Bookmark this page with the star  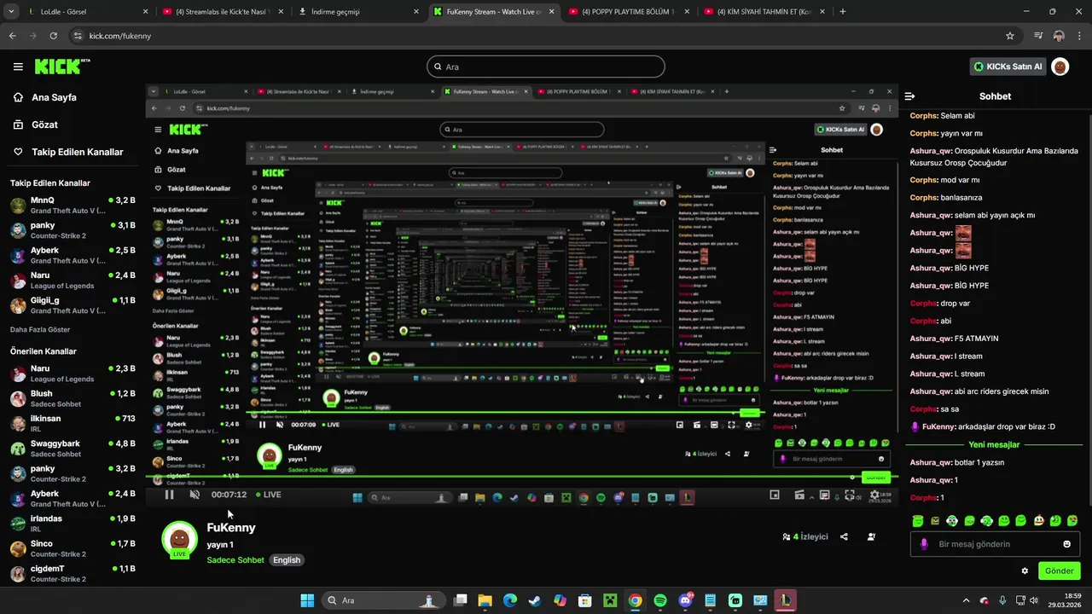pyautogui.click(x=1010, y=36)
